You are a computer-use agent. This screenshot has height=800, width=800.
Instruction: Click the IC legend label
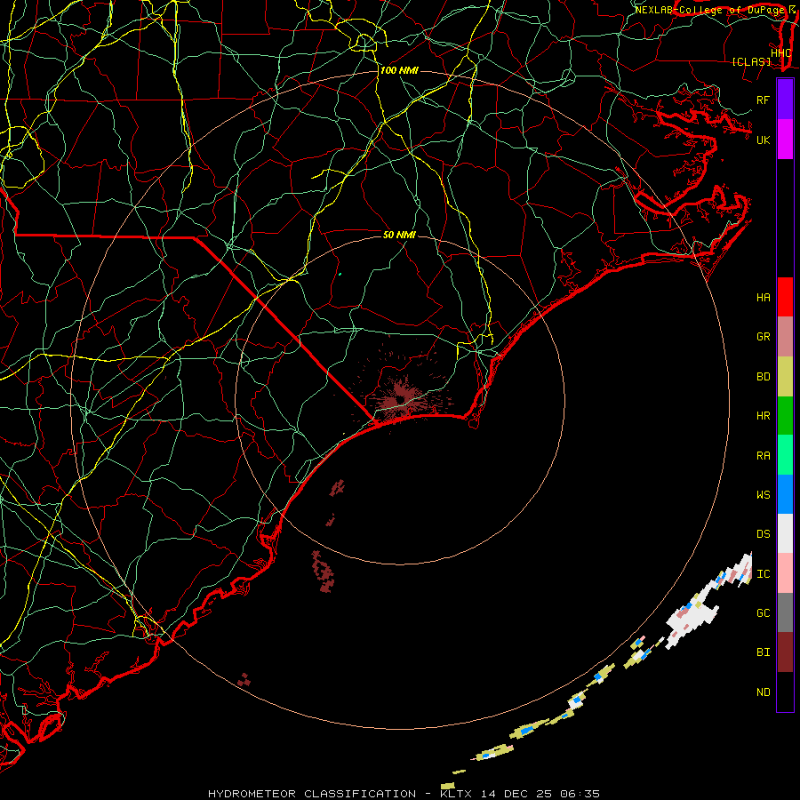pos(763,574)
